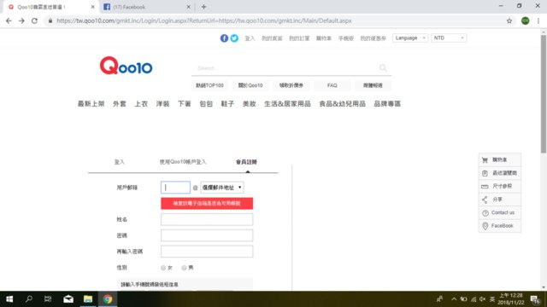
Task: Open a new tab with the plus button
Action: pyautogui.click(x=203, y=7)
